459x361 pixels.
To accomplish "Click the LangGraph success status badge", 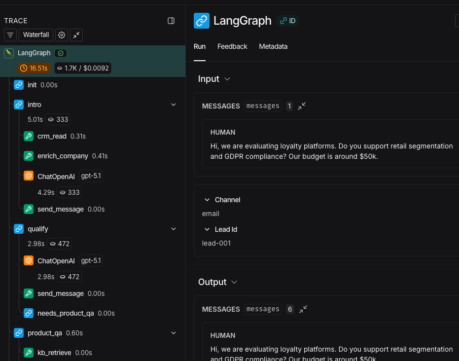I will click(x=61, y=53).
